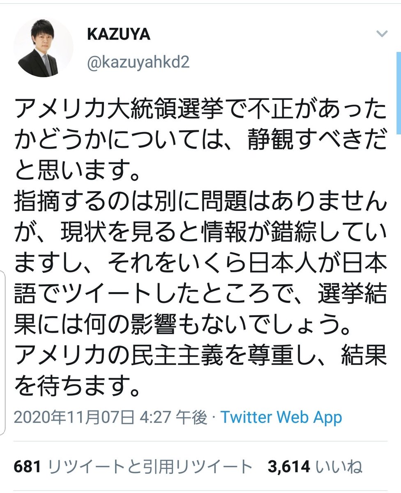Open the @kazuyahkd2 handle link

[x=138, y=63]
